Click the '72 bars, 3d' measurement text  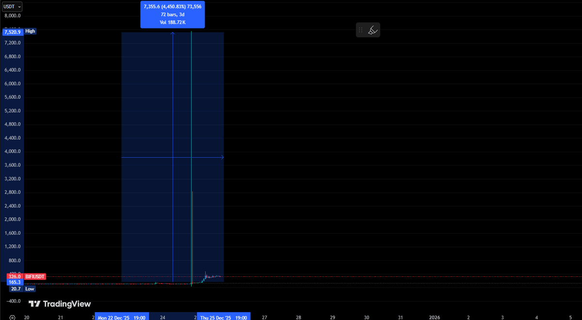173,15
